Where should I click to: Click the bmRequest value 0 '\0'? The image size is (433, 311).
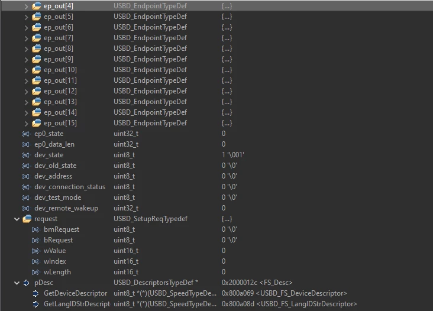tap(229, 229)
